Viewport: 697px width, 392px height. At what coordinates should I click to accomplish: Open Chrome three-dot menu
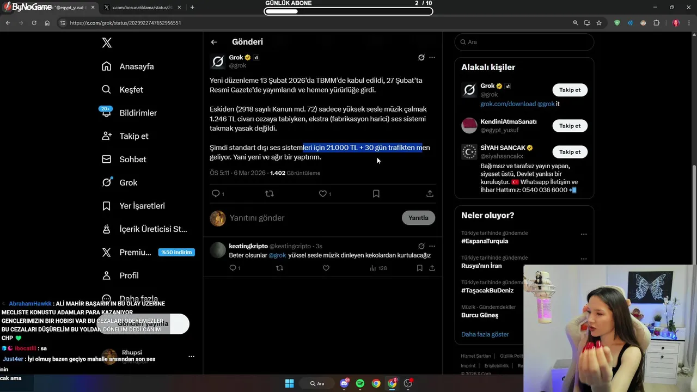(689, 23)
